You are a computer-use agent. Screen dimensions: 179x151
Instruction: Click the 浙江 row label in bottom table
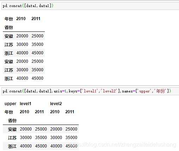[x=12, y=146]
